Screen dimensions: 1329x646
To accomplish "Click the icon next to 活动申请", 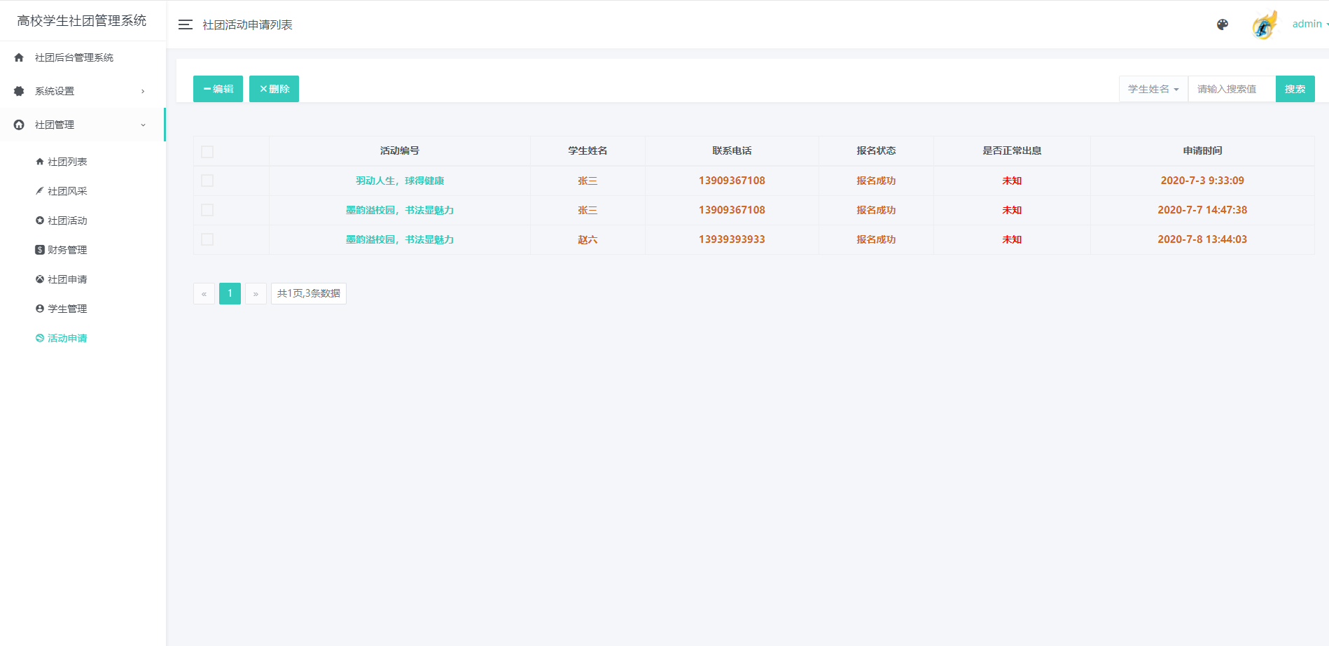I will pos(40,338).
